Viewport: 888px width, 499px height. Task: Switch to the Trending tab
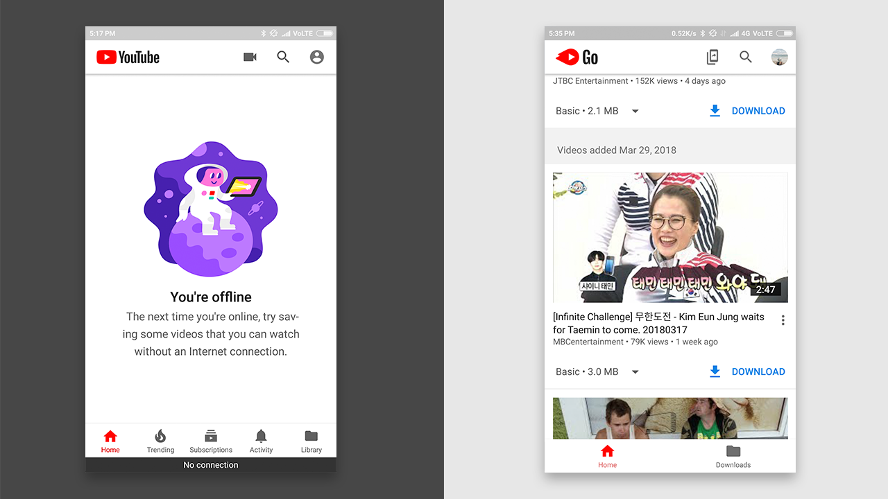(x=160, y=441)
